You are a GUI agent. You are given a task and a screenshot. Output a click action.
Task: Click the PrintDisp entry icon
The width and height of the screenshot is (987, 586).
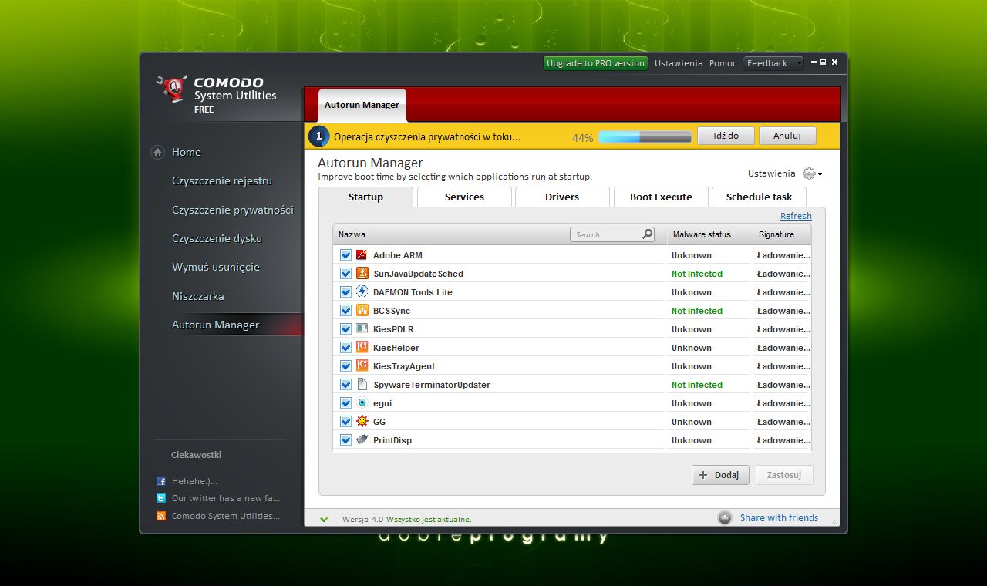[x=362, y=440]
